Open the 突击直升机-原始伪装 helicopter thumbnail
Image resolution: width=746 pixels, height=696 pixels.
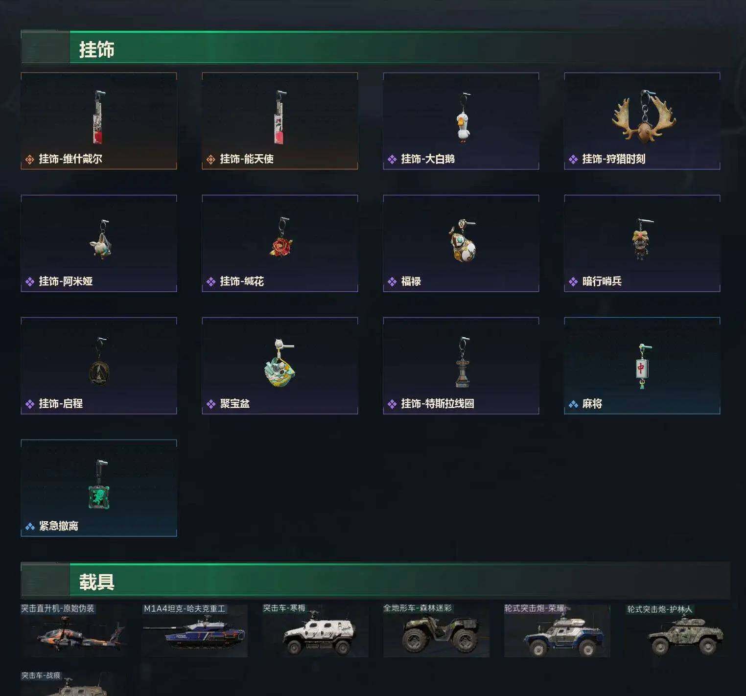tap(74, 631)
